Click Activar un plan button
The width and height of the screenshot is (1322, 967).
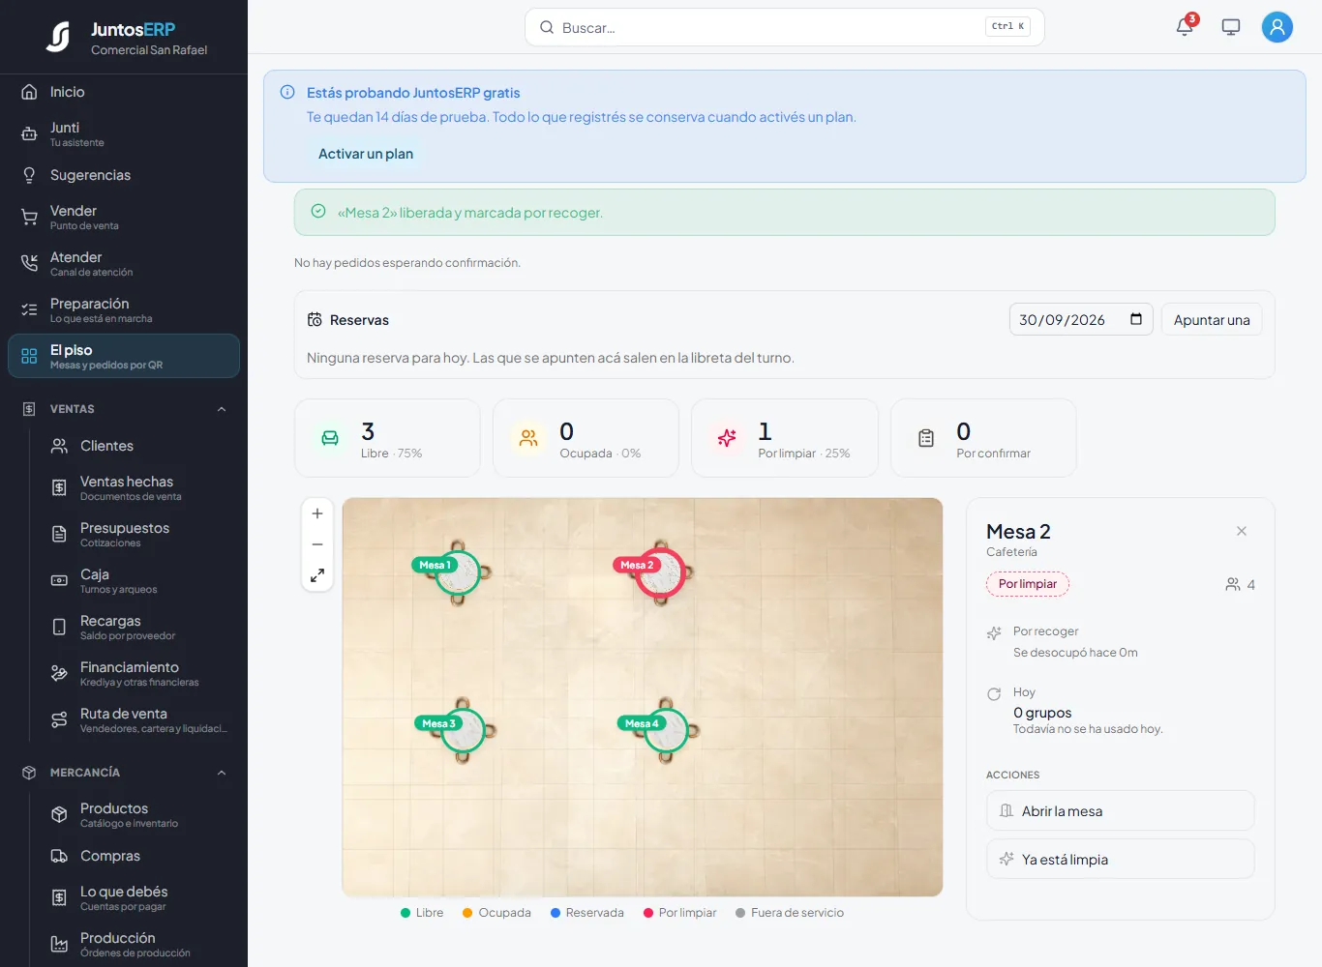366,154
